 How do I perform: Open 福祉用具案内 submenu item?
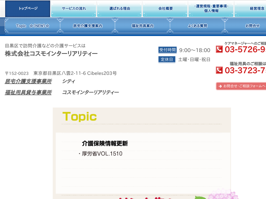(x=143, y=26)
